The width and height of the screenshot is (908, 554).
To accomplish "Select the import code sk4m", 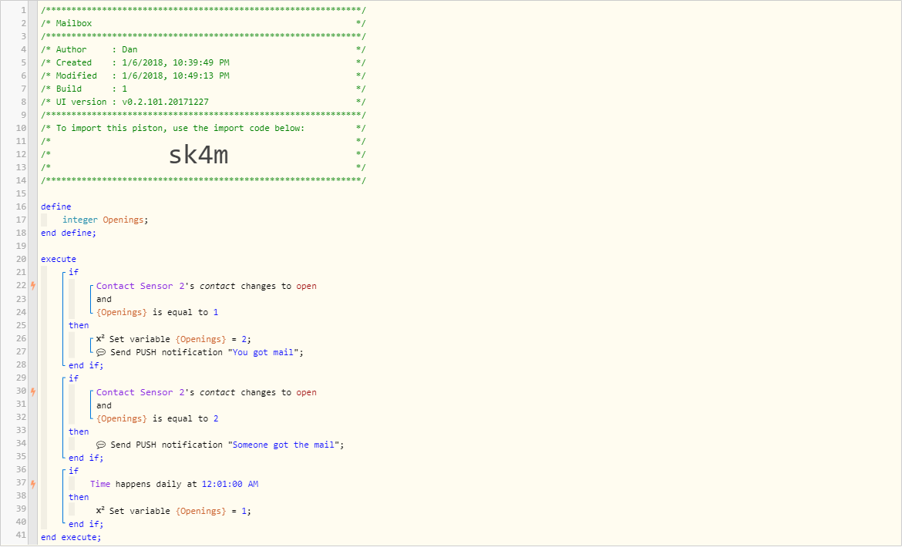I will tap(198, 155).
